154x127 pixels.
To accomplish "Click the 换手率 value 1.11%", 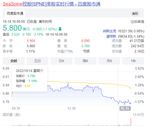I will tap(31, 51).
